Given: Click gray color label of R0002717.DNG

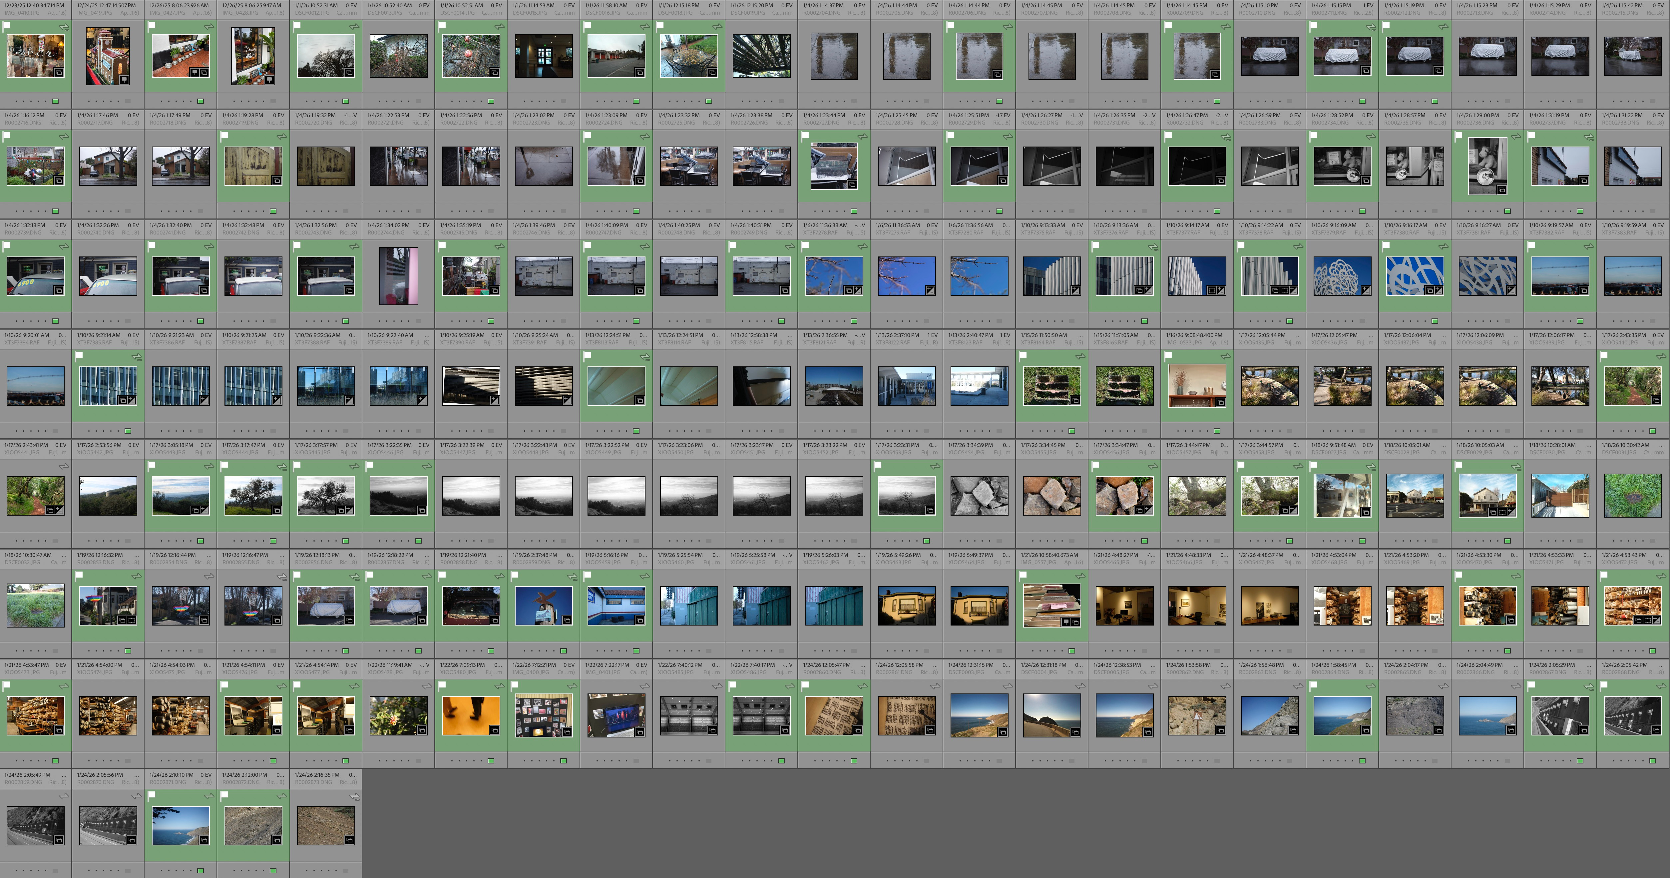Looking at the screenshot, I should tap(128, 212).
